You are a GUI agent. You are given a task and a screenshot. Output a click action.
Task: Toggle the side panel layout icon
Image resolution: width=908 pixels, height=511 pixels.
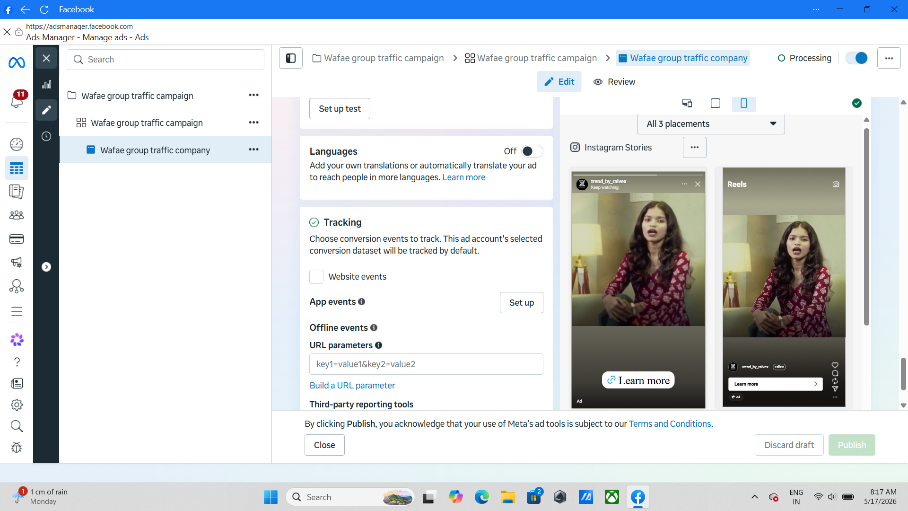[291, 58]
